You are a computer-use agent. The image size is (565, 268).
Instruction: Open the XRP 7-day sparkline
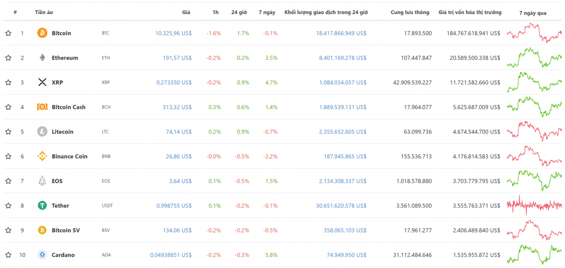click(534, 82)
